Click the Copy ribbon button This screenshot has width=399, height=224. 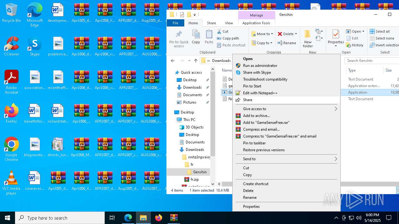[x=196, y=37]
